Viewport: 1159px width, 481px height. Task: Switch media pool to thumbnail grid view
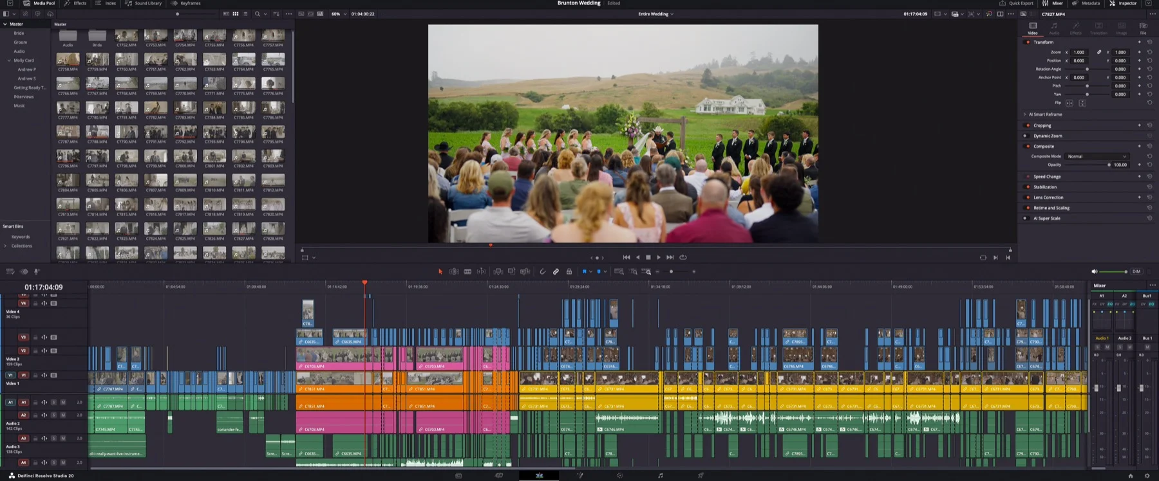pos(236,14)
